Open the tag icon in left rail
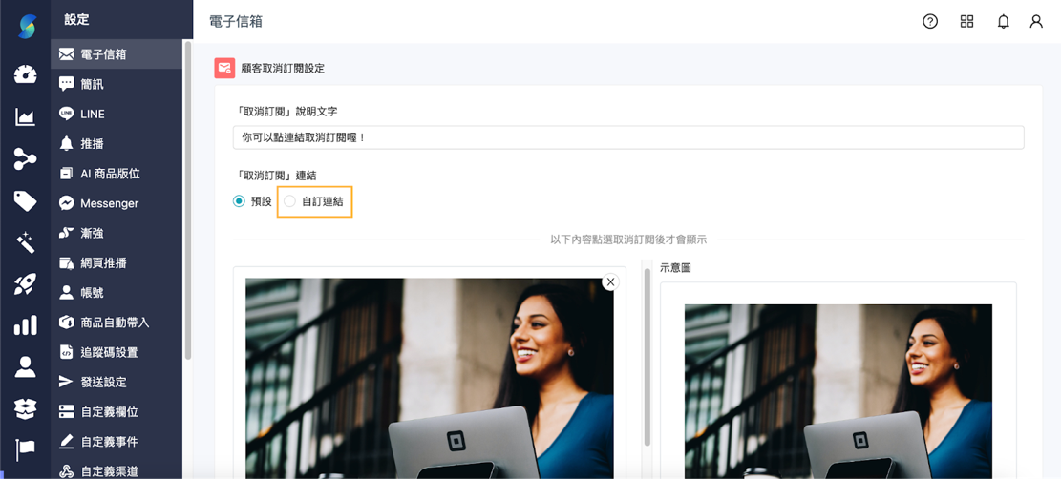The height and width of the screenshot is (479, 1061). pyautogui.click(x=25, y=200)
